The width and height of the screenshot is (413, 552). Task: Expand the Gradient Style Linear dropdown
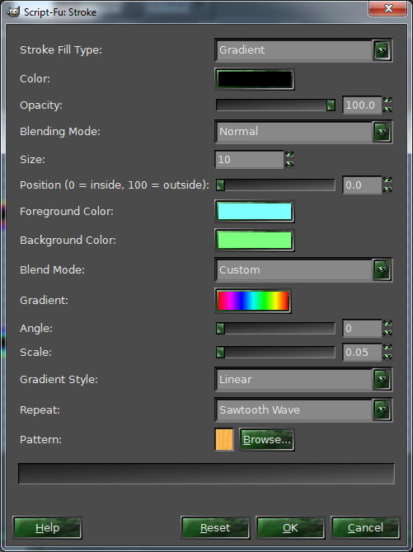303,379
